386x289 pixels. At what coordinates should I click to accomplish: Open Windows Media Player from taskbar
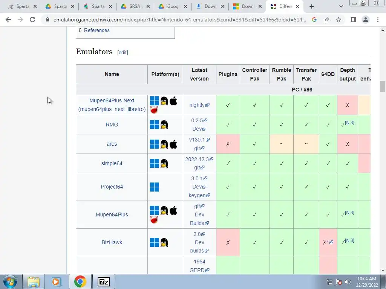pyautogui.click(x=56, y=281)
